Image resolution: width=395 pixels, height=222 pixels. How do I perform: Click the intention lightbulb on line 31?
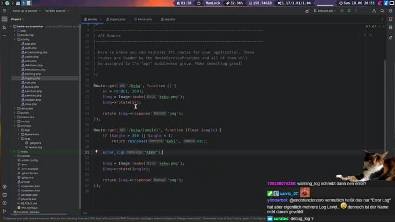point(96,152)
